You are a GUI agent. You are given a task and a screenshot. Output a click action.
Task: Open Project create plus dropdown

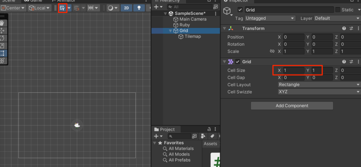point(158,136)
